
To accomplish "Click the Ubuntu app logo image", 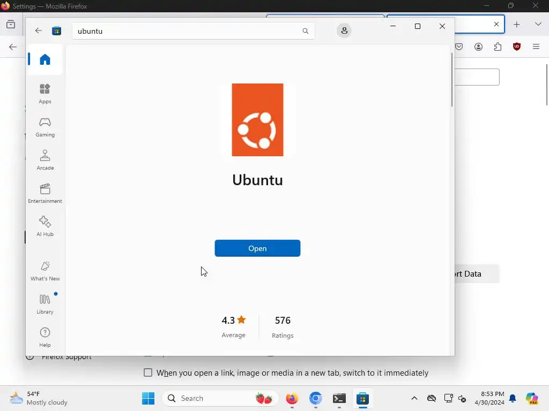I will coord(257,120).
